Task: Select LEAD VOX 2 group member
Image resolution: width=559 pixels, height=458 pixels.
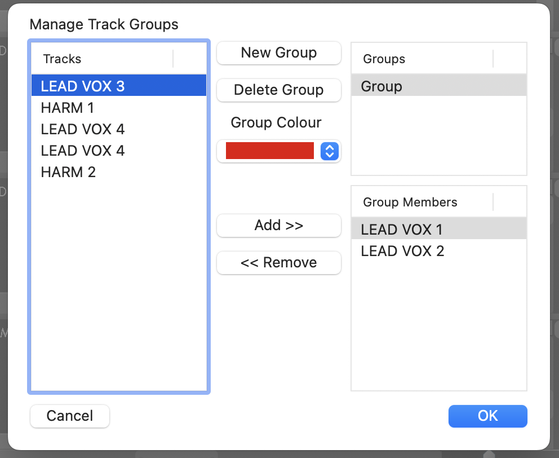Action: coord(402,251)
